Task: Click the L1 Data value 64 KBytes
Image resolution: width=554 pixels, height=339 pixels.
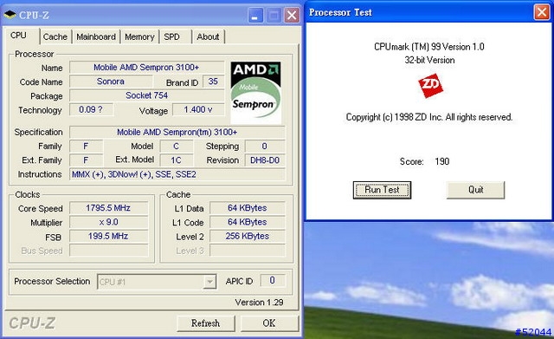Action: [248, 208]
